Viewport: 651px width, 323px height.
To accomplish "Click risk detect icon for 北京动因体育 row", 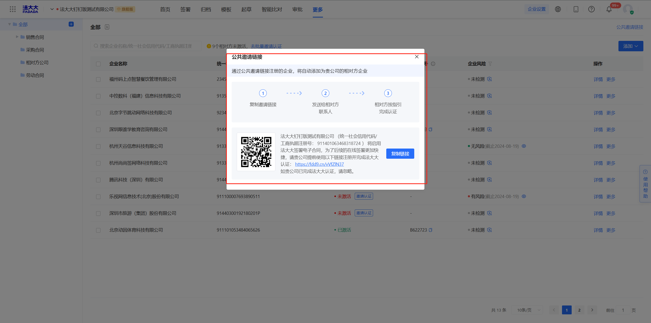I will pyautogui.click(x=490, y=230).
